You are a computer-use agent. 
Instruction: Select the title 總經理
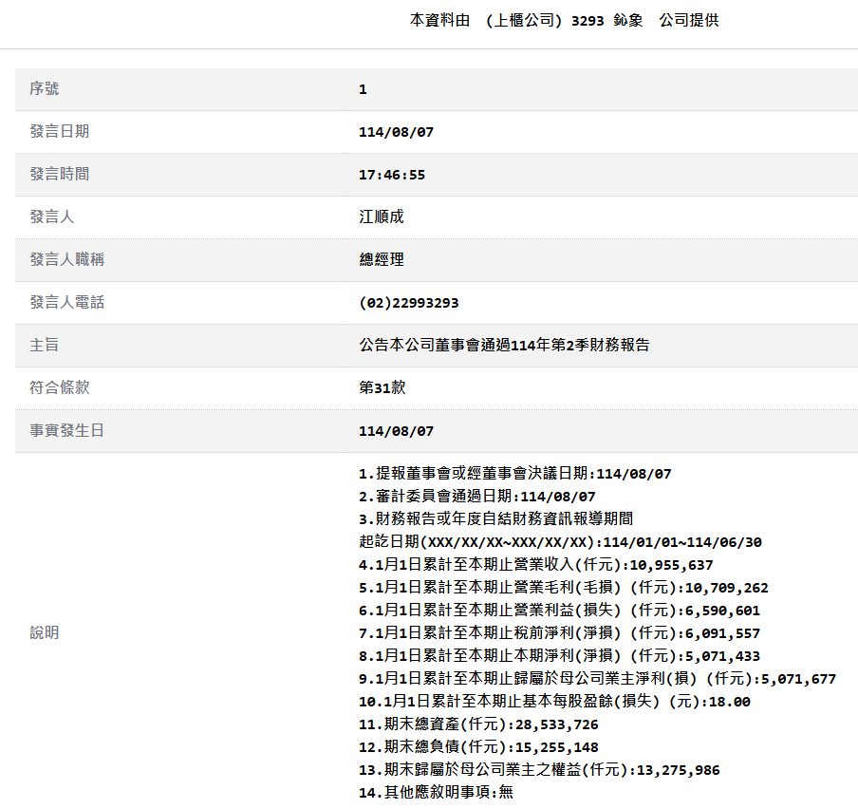(382, 259)
